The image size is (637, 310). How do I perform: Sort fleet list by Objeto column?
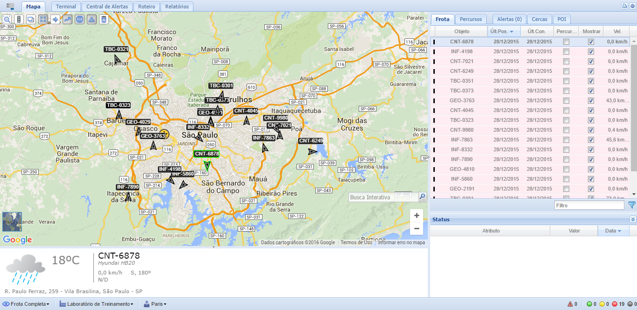(461, 31)
